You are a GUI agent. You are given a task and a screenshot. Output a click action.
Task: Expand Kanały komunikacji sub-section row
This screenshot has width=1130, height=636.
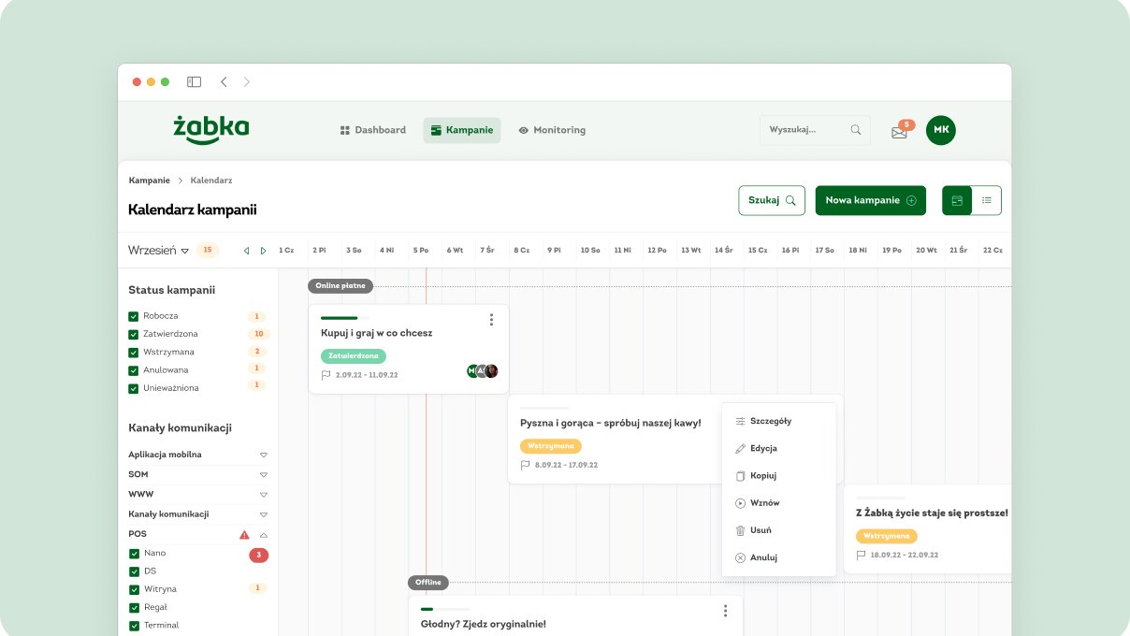[198, 514]
